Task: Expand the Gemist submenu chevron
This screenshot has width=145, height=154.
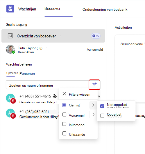Action: click(93, 105)
